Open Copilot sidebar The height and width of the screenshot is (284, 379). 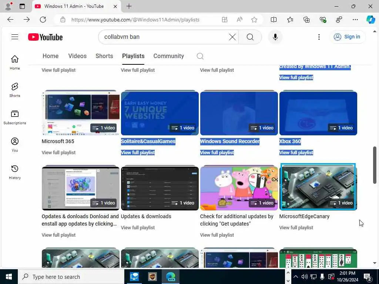pyautogui.click(x=370, y=20)
